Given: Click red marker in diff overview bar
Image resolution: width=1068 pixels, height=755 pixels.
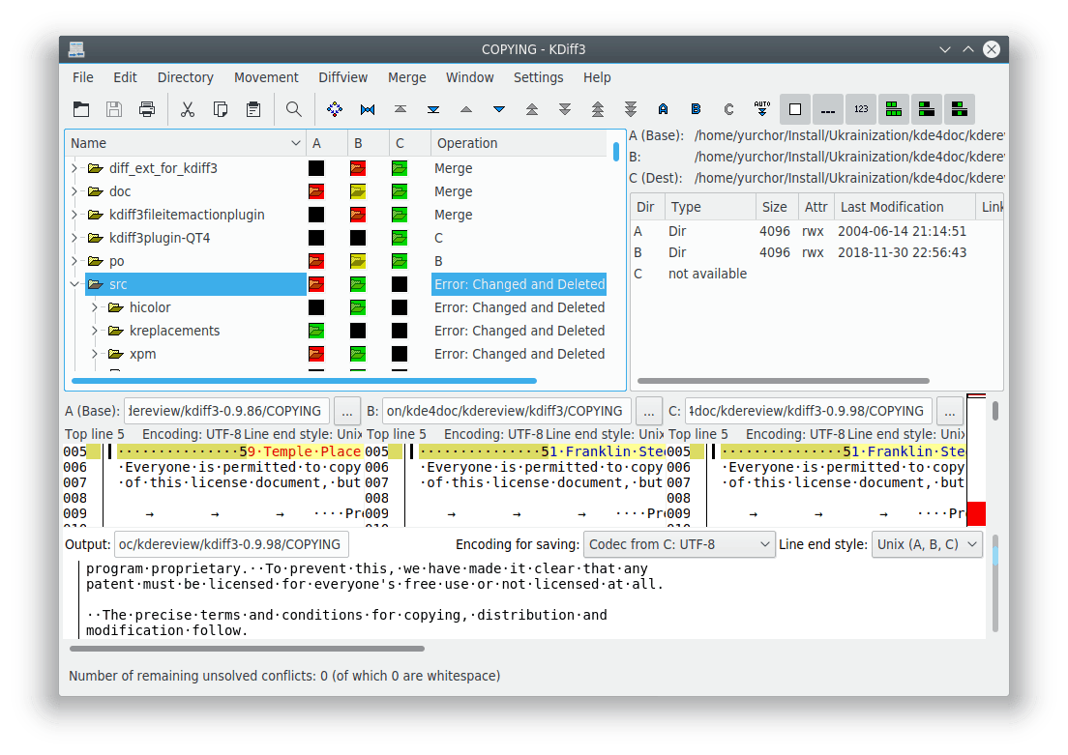Looking at the screenshot, I should (x=976, y=513).
